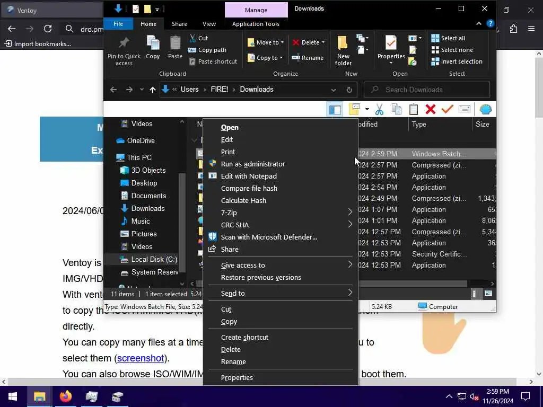543x407 pixels.
Task: Choose Run as administrator
Action: pyautogui.click(x=281, y=164)
